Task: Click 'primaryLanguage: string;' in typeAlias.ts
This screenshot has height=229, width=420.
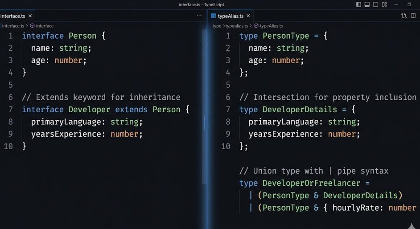Action: click(304, 122)
